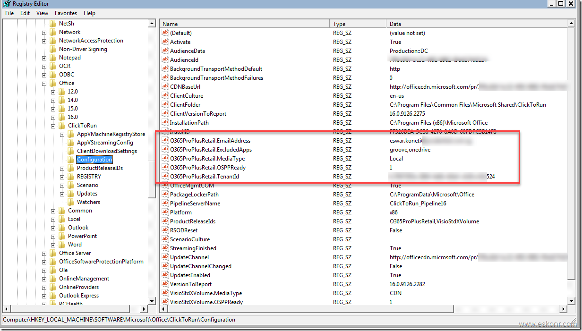Click the string value icon for VersionToReport
The width and height of the screenshot is (582, 331).
[165, 284]
